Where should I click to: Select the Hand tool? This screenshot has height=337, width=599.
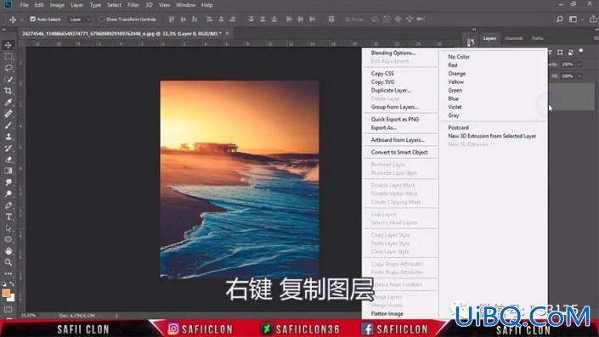click(8, 251)
